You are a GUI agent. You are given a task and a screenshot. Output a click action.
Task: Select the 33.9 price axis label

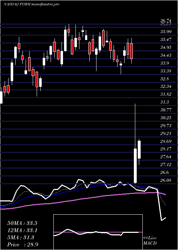point(164,63)
